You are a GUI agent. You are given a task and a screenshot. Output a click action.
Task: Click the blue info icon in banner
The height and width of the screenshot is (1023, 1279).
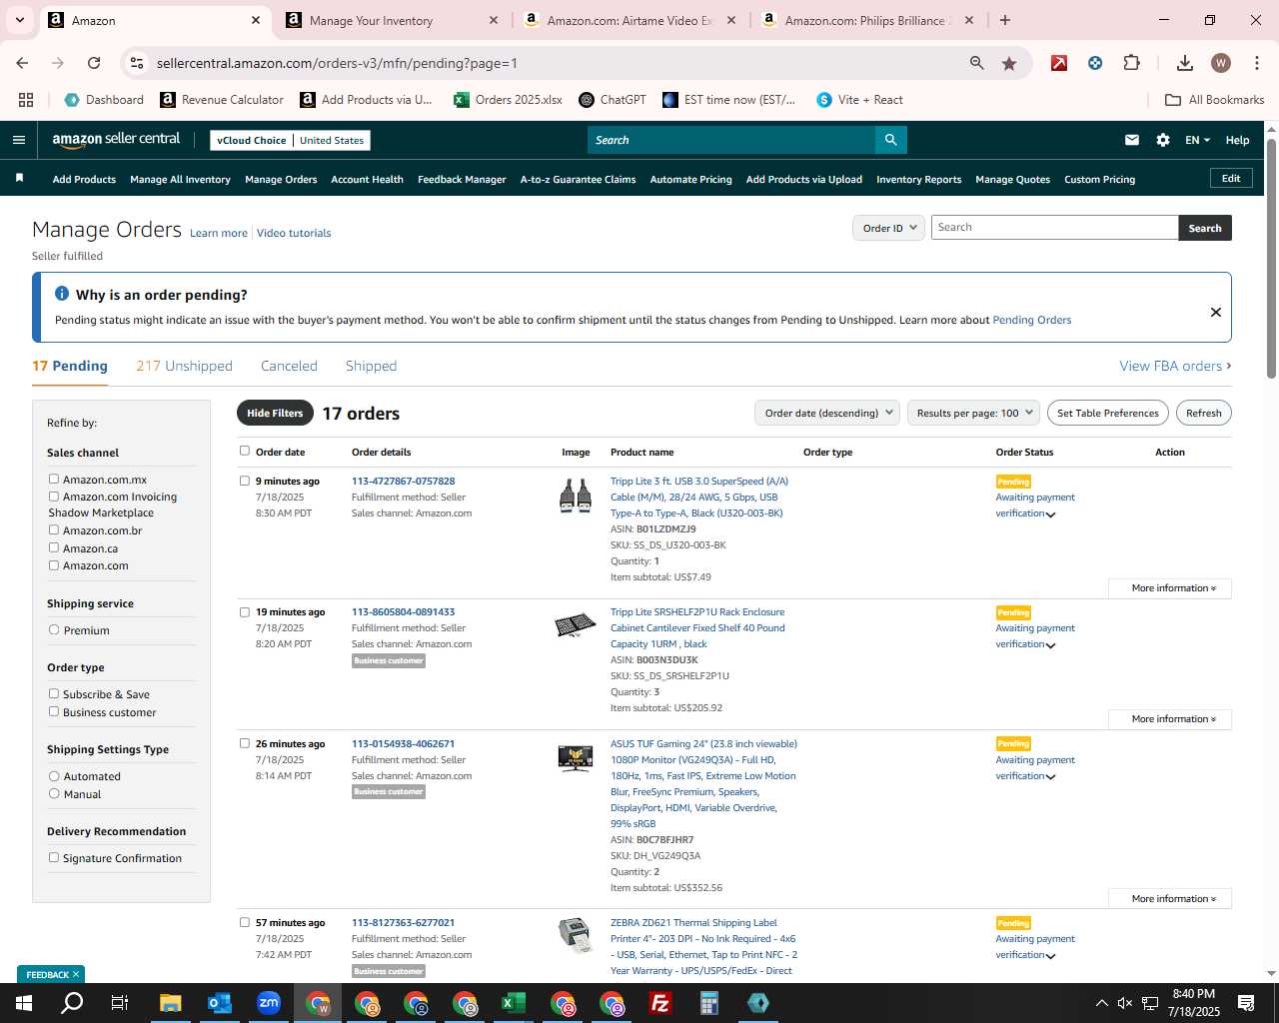coord(62,294)
